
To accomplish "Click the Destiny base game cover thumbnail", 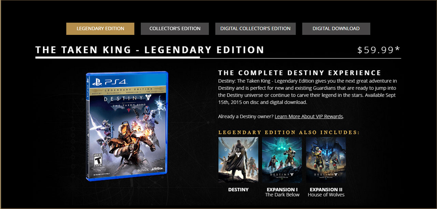I will (x=238, y=160).
